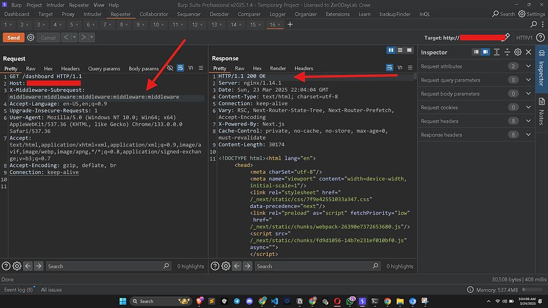Viewport: 548px width, 308px height.
Task: Click the collapse-all icon in Inspector header
Action: point(507,52)
